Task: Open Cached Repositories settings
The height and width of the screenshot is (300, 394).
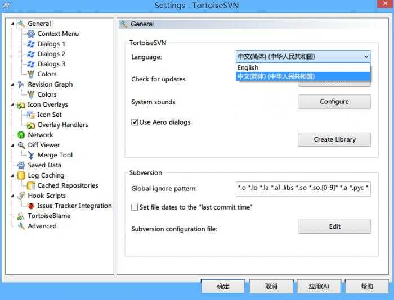Action: pyautogui.click(x=68, y=185)
